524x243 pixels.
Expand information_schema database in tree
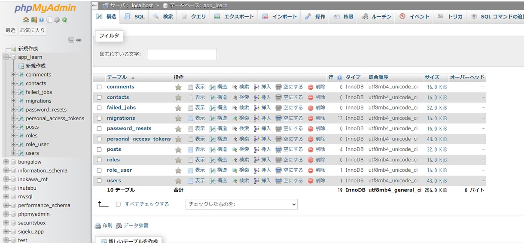tap(6, 170)
